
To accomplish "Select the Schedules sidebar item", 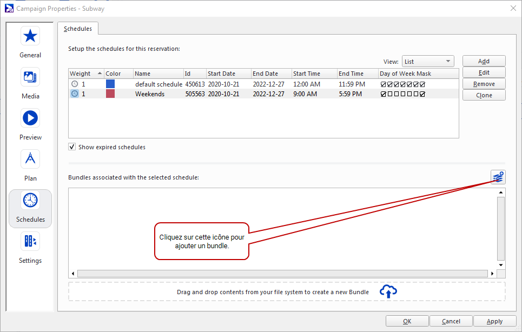I will (30, 208).
